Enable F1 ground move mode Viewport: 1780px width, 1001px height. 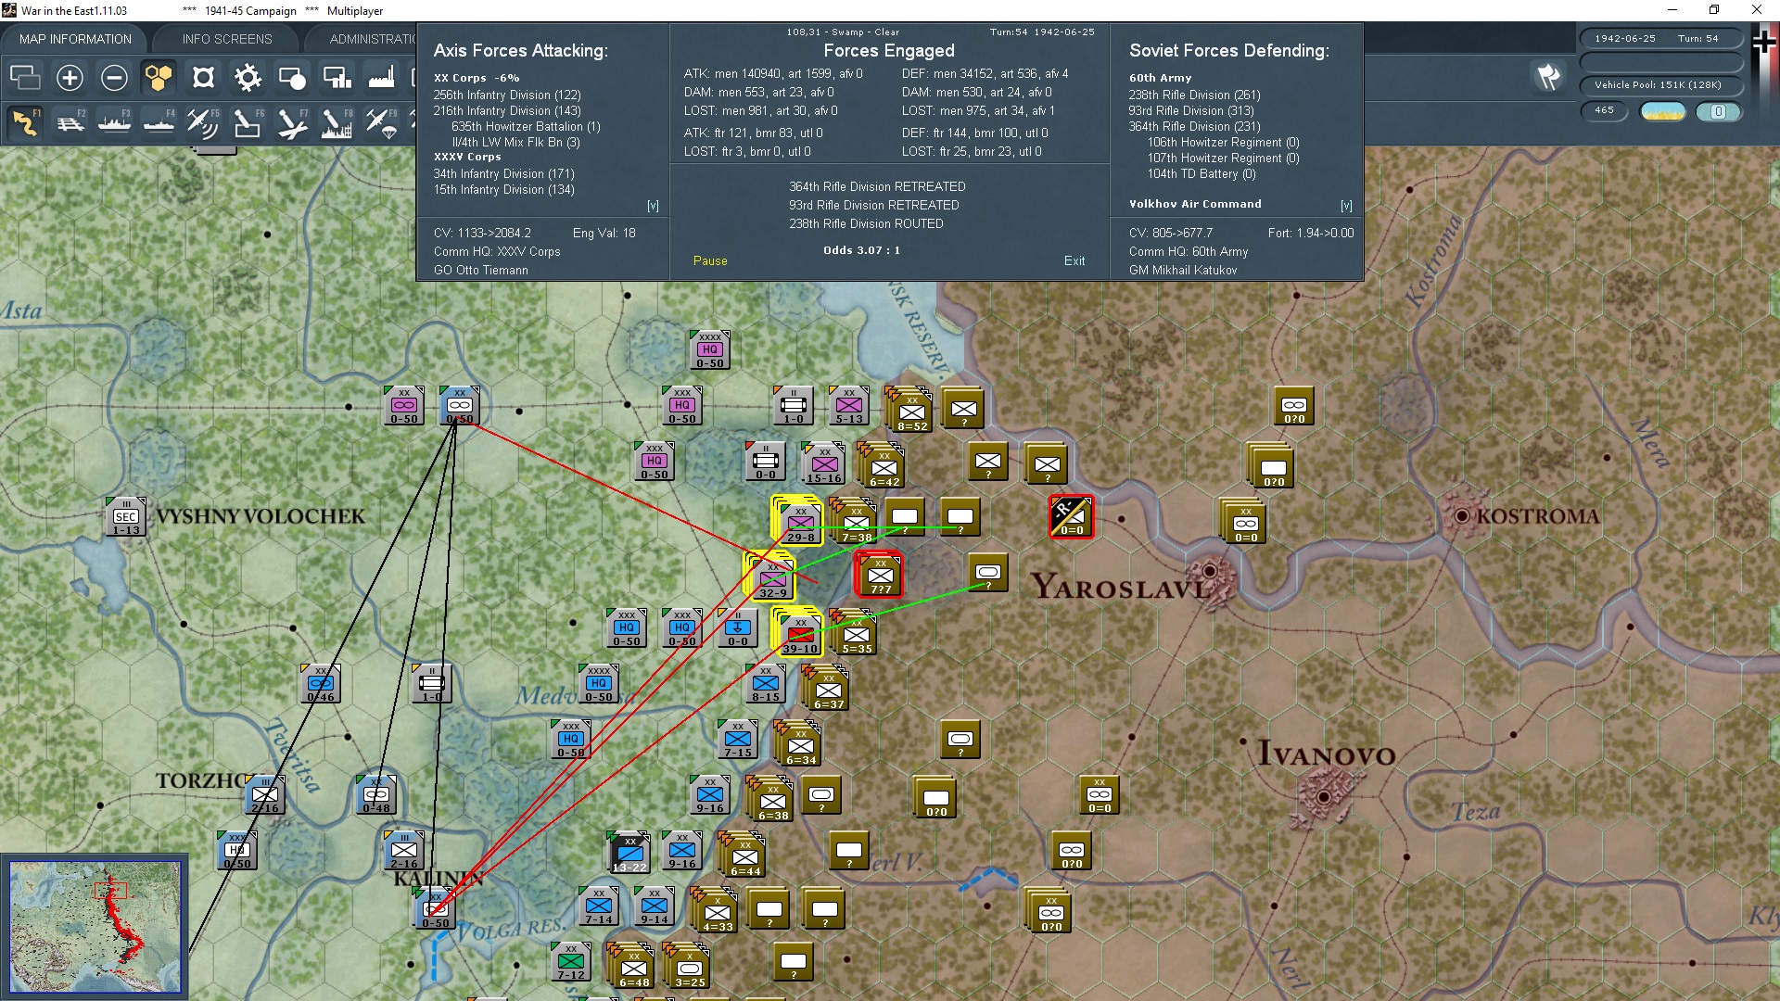(x=25, y=122)
